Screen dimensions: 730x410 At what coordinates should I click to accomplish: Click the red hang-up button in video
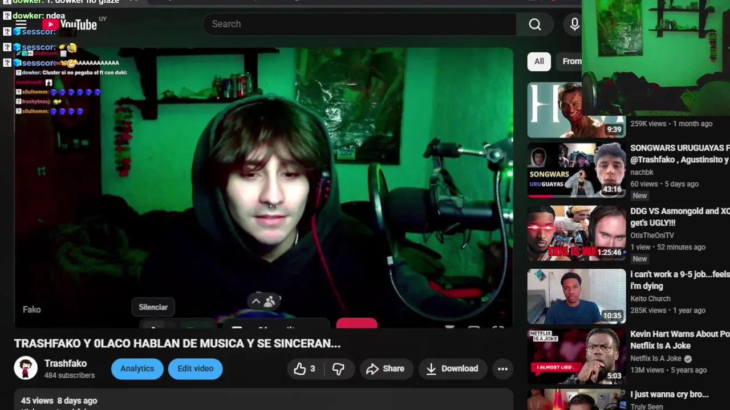[x=356, y=324]
